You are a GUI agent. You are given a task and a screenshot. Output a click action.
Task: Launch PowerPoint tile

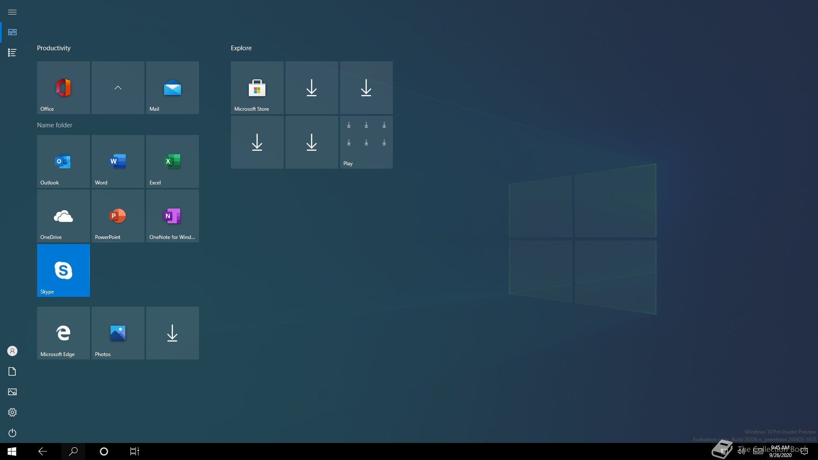click(118, 216)
